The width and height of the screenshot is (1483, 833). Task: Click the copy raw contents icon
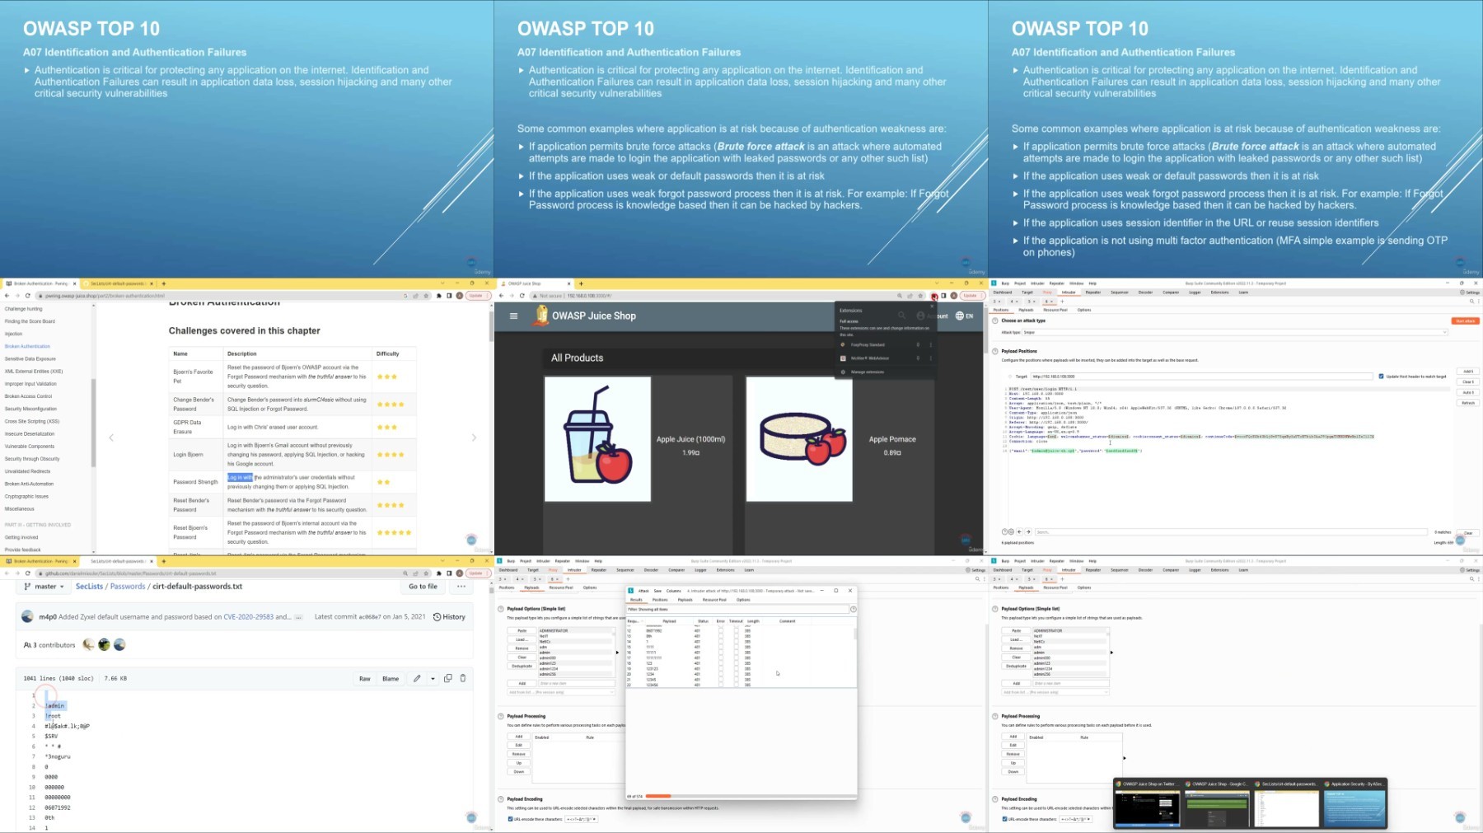[448, 678]
